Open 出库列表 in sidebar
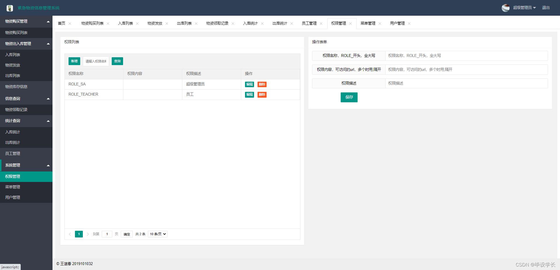The image size is (560, 270). 26,76
